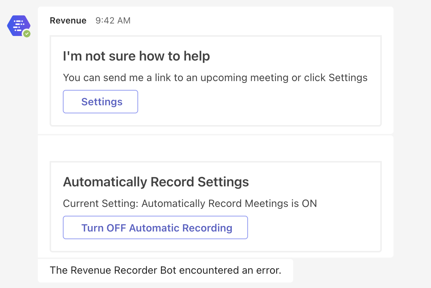Click the Current Setting status line
The height and width of the screenshot is (288, 431).
tap(190, 203)
